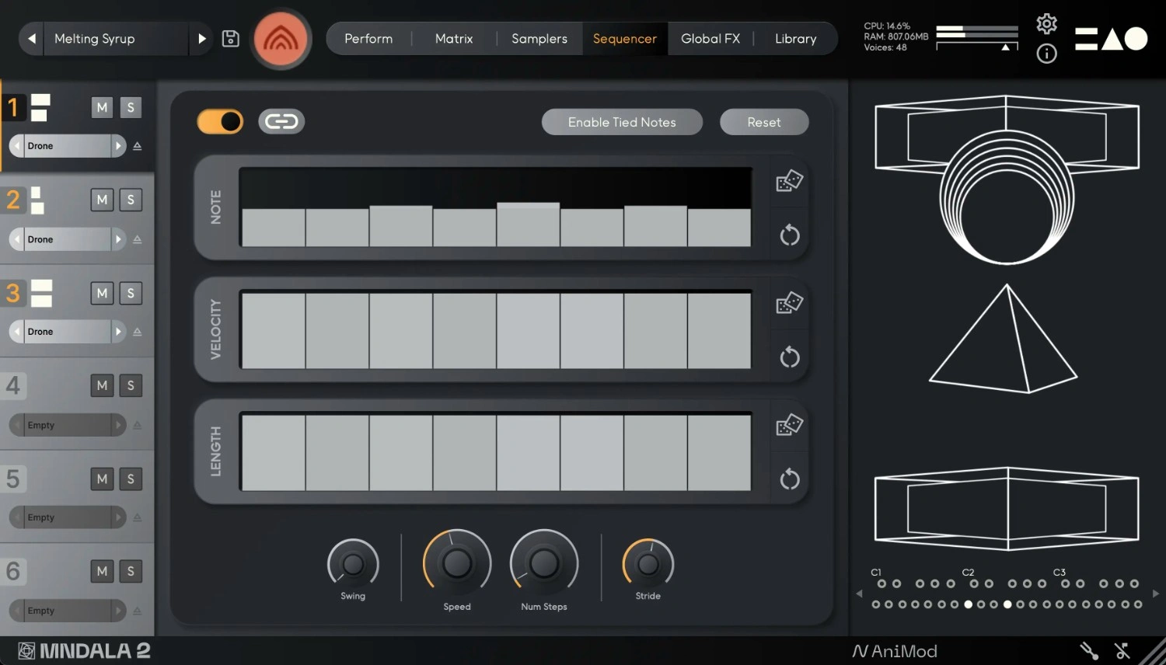Mute sampler track 1 with its M button
This screenshot has width=1166, height=665.
click(x=102, y=107)
